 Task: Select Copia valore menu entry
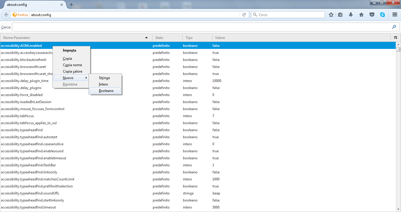click(x=71, y=71)
